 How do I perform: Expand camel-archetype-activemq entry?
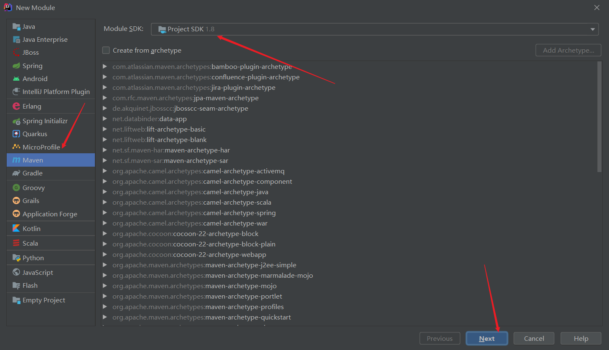pos(105,171)
